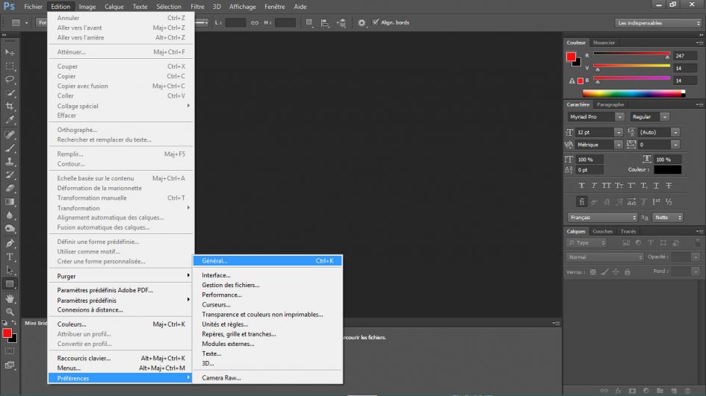Open the (Auto) leading dropdown
Viewport: 706px width, 396px height.
click(x=675, y=133)
